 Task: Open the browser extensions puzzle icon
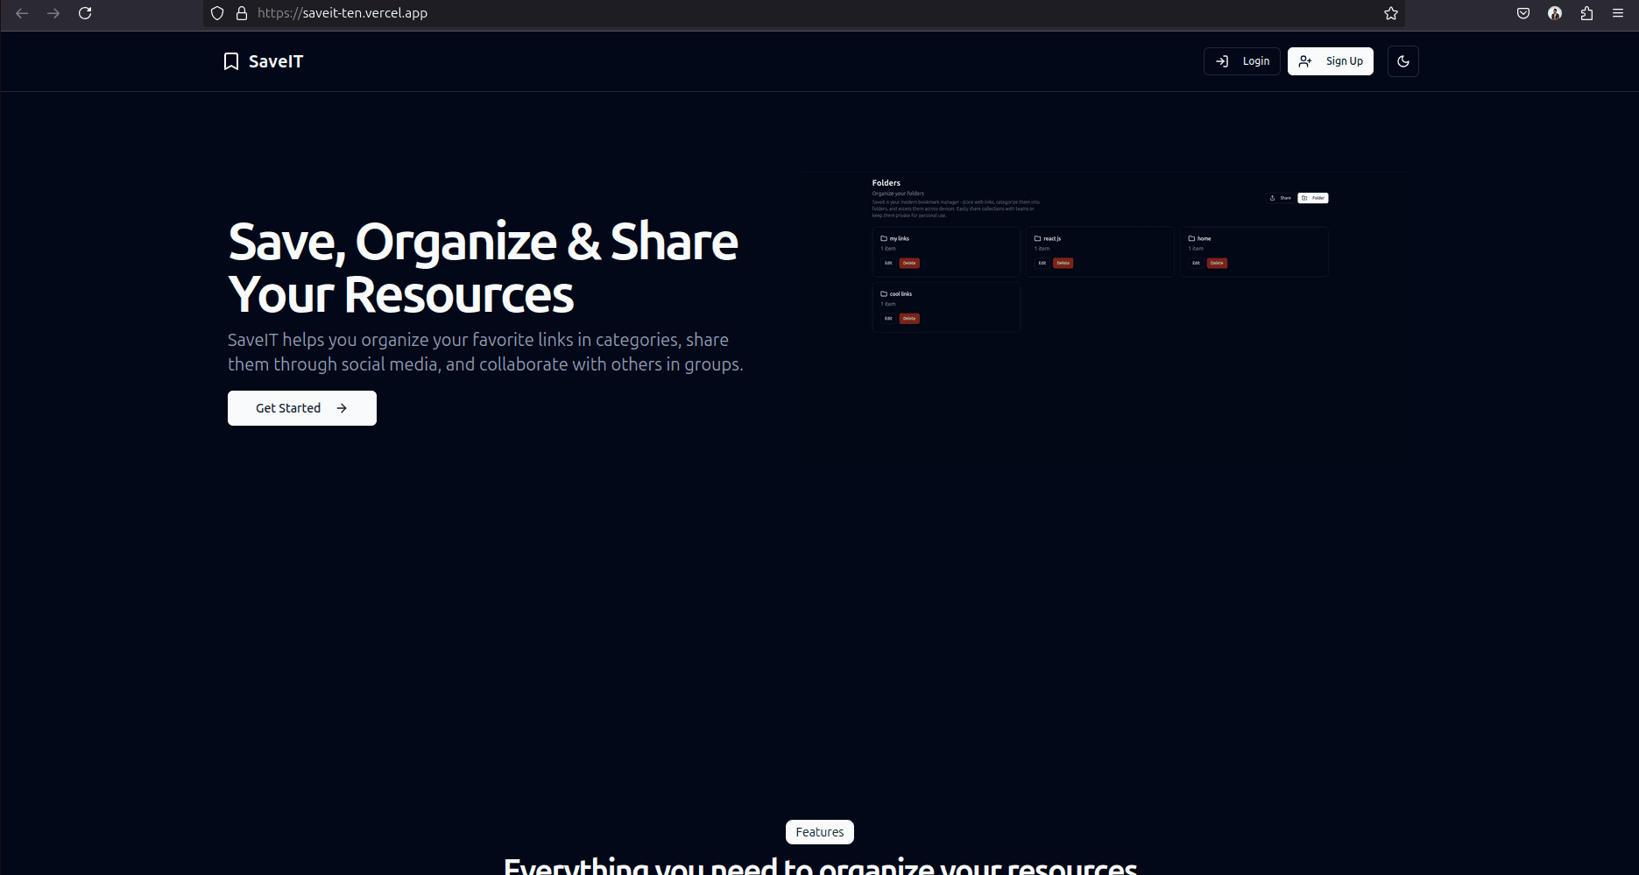tap(1586, 13)
